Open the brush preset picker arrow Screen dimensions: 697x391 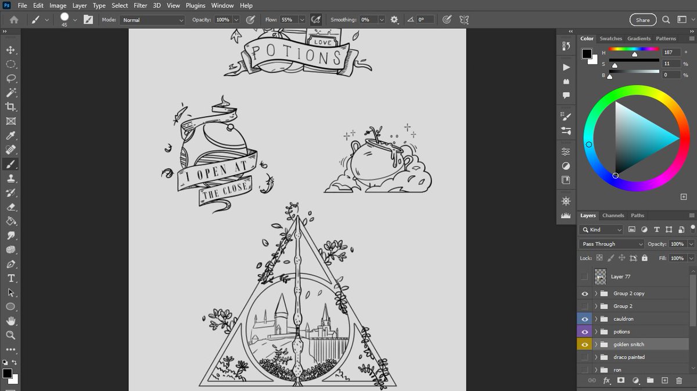(x=75, y=20)
